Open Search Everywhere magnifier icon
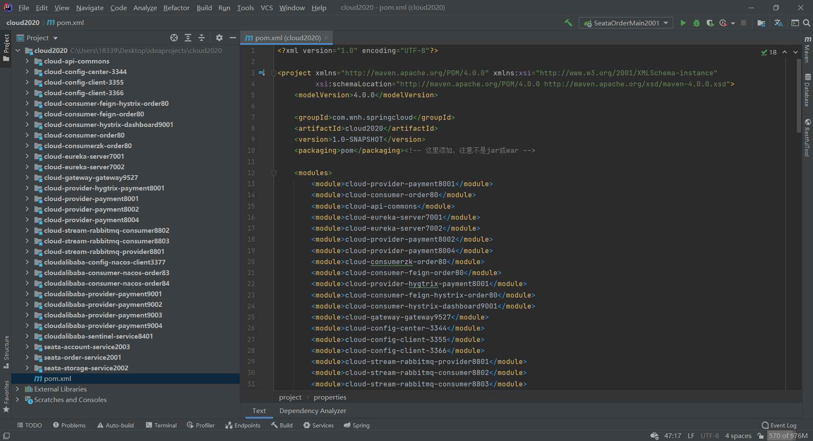This screenshot has width=813, height=441. coord(807,23)
